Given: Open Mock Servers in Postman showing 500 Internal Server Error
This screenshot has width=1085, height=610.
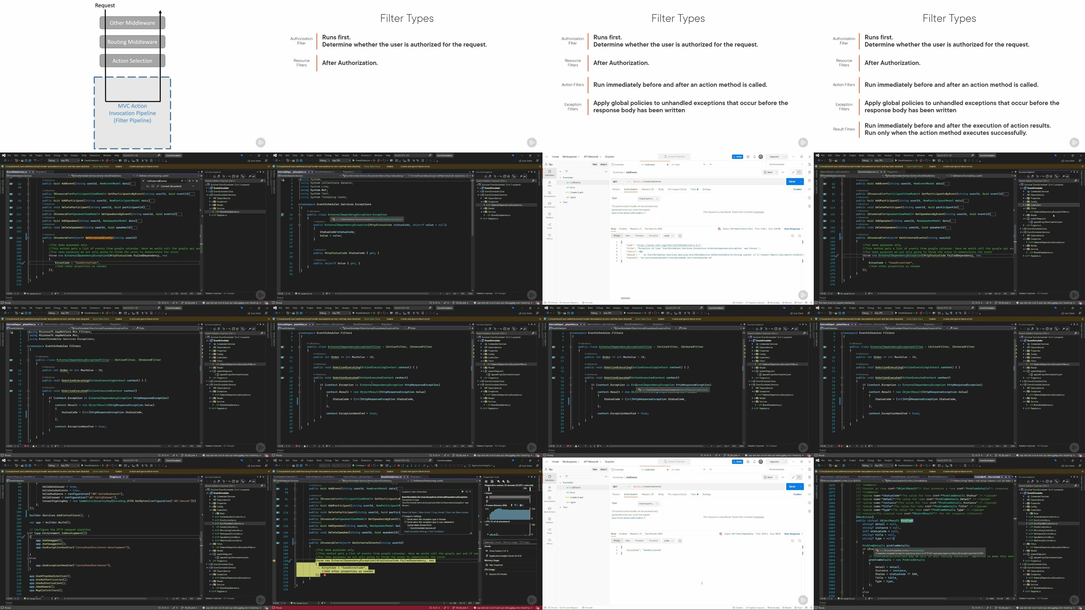Looking at the screenshot, I should (x=549, y=204).
